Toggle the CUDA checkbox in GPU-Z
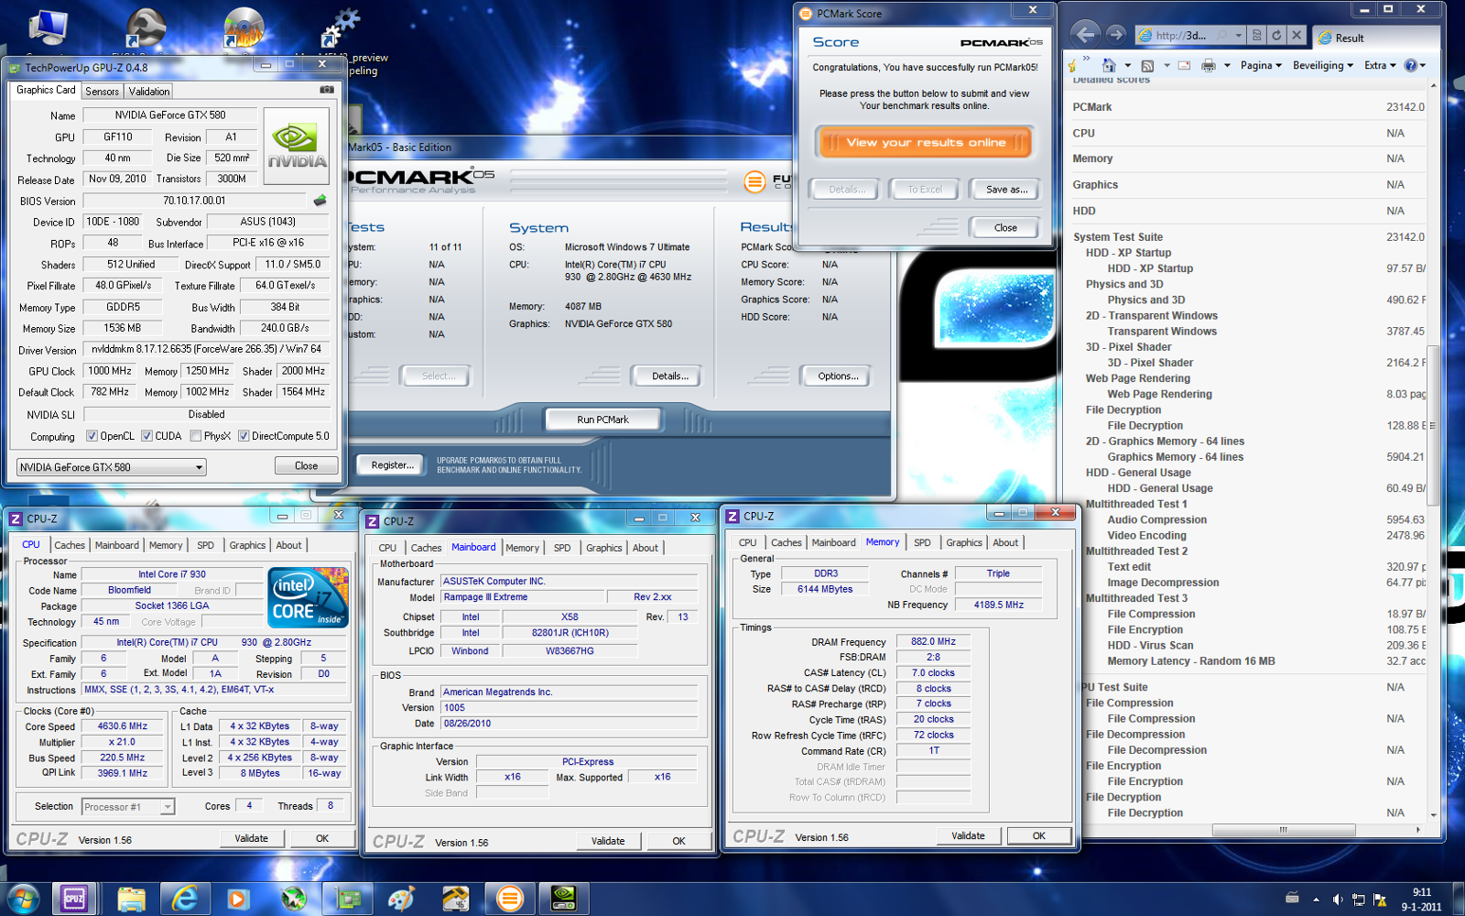 tap(146, 436)
